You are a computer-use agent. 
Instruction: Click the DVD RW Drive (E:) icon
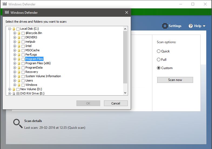pyautogui.click(x=14, y=93)
